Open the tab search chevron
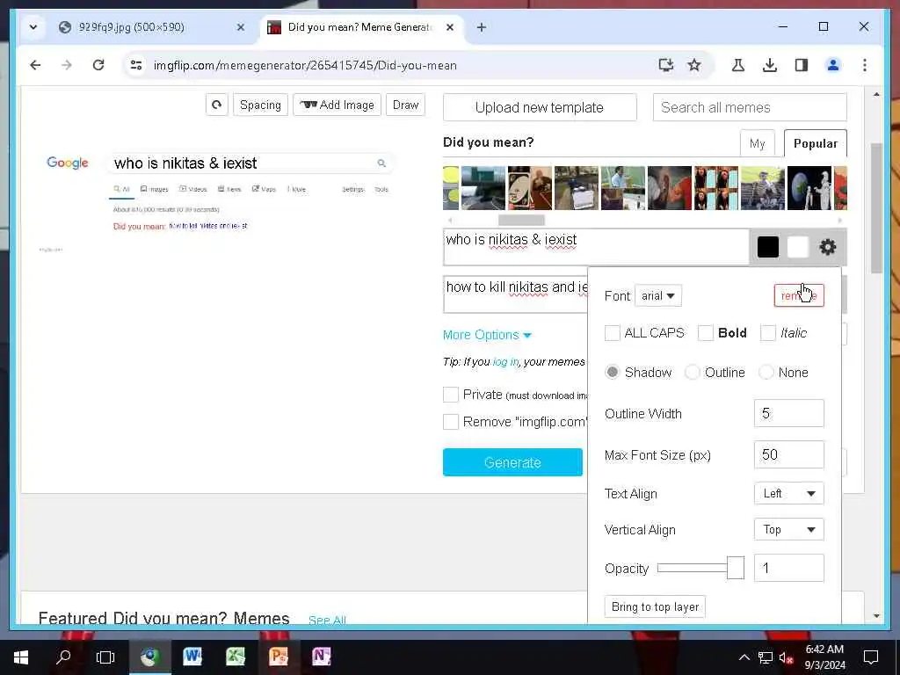900x675 pixels. [x=33, y=27]
